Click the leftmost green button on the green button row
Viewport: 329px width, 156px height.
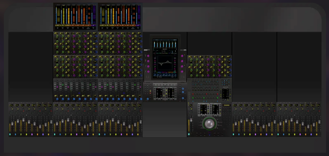pyautogui.click(x=193, y=98)
